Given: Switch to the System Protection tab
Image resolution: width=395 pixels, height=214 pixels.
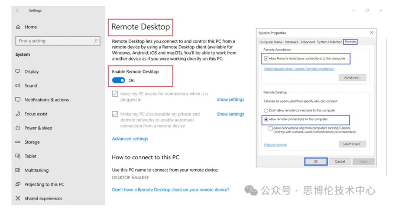Looking at the screenshot, I should [329, 42].
